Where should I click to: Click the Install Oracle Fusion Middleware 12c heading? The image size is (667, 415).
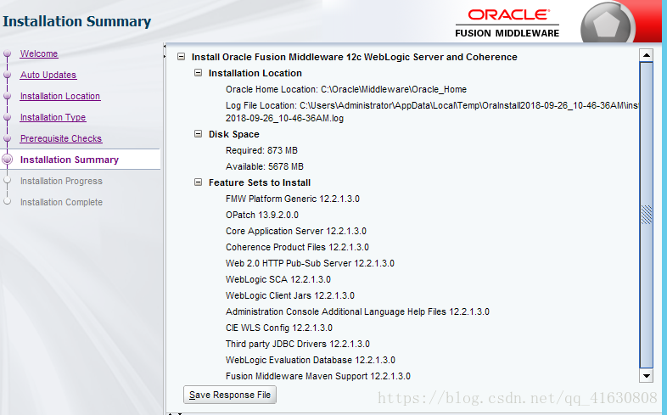[355, 57]
